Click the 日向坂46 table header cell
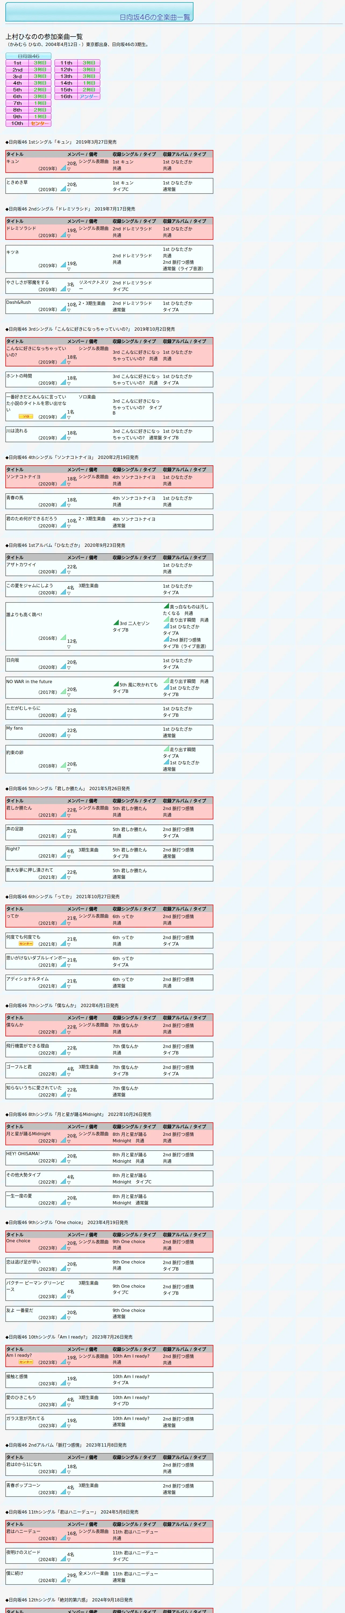 pos(28,56)
